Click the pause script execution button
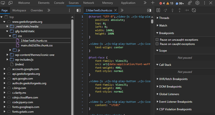 [158, 10]
